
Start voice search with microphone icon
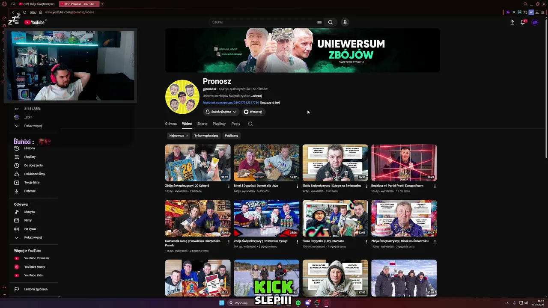pyautogui.click(x=345, y=22)
